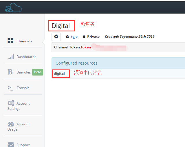Screen dimensions: 185x147
Task: Select the Dashboards menu label
Action: point(26,57)
